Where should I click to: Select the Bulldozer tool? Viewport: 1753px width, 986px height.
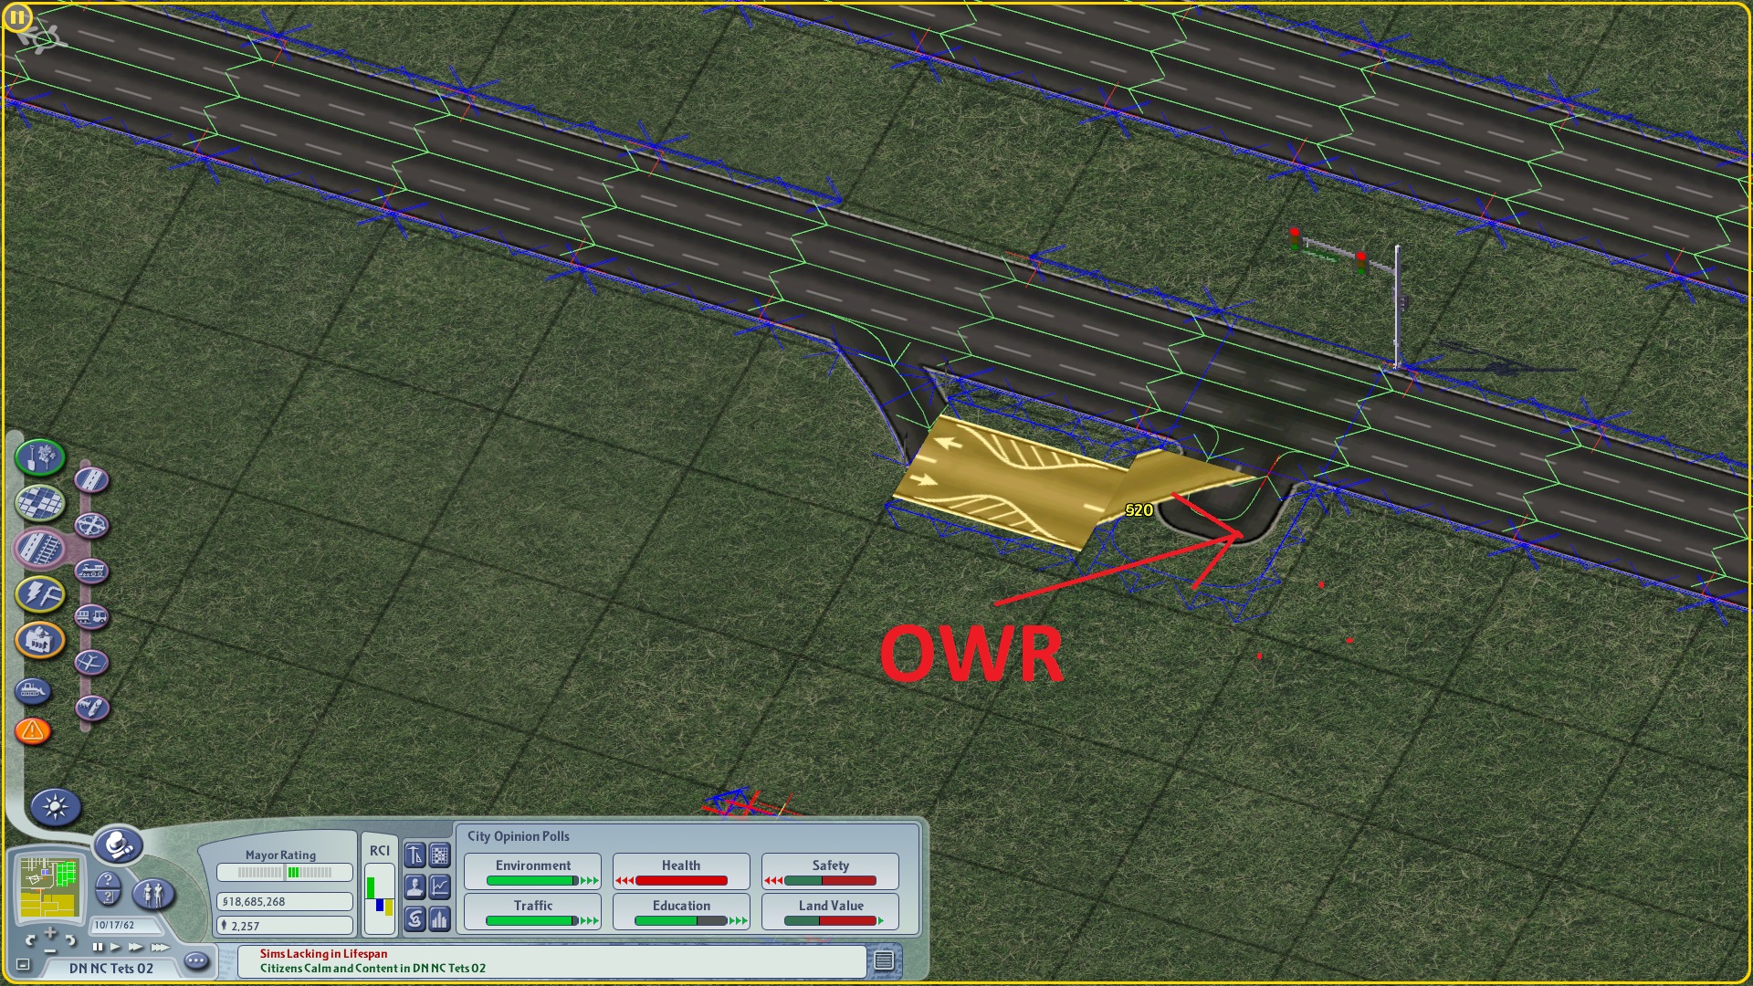click(x=33, y=691)
